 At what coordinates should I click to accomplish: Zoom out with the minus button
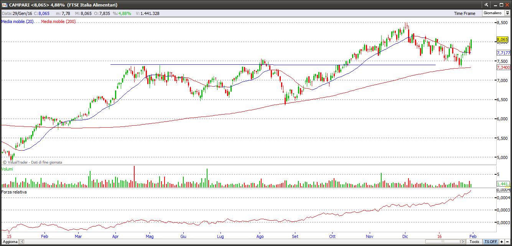pos(507,242)
